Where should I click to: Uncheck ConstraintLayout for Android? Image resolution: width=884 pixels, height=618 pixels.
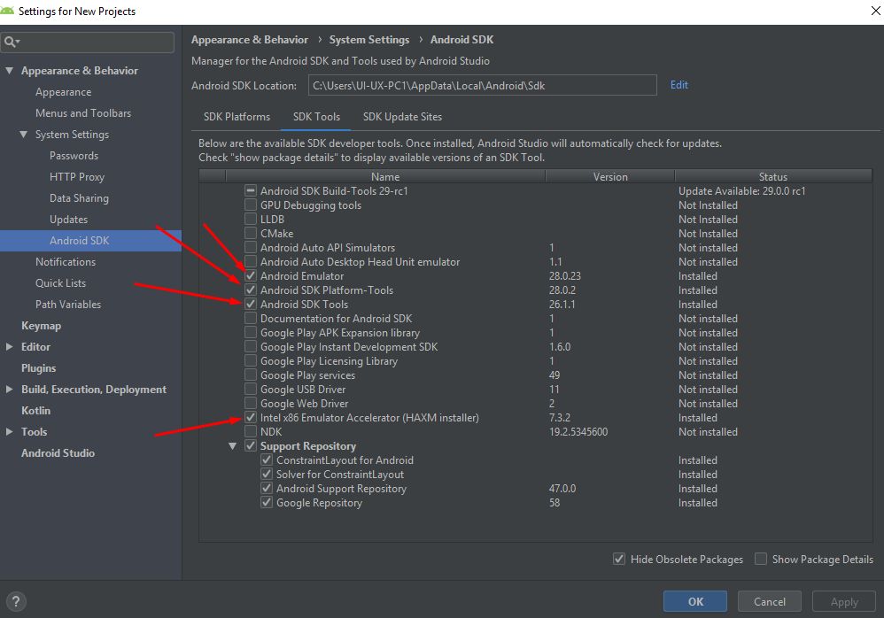[x=267, y=460]
